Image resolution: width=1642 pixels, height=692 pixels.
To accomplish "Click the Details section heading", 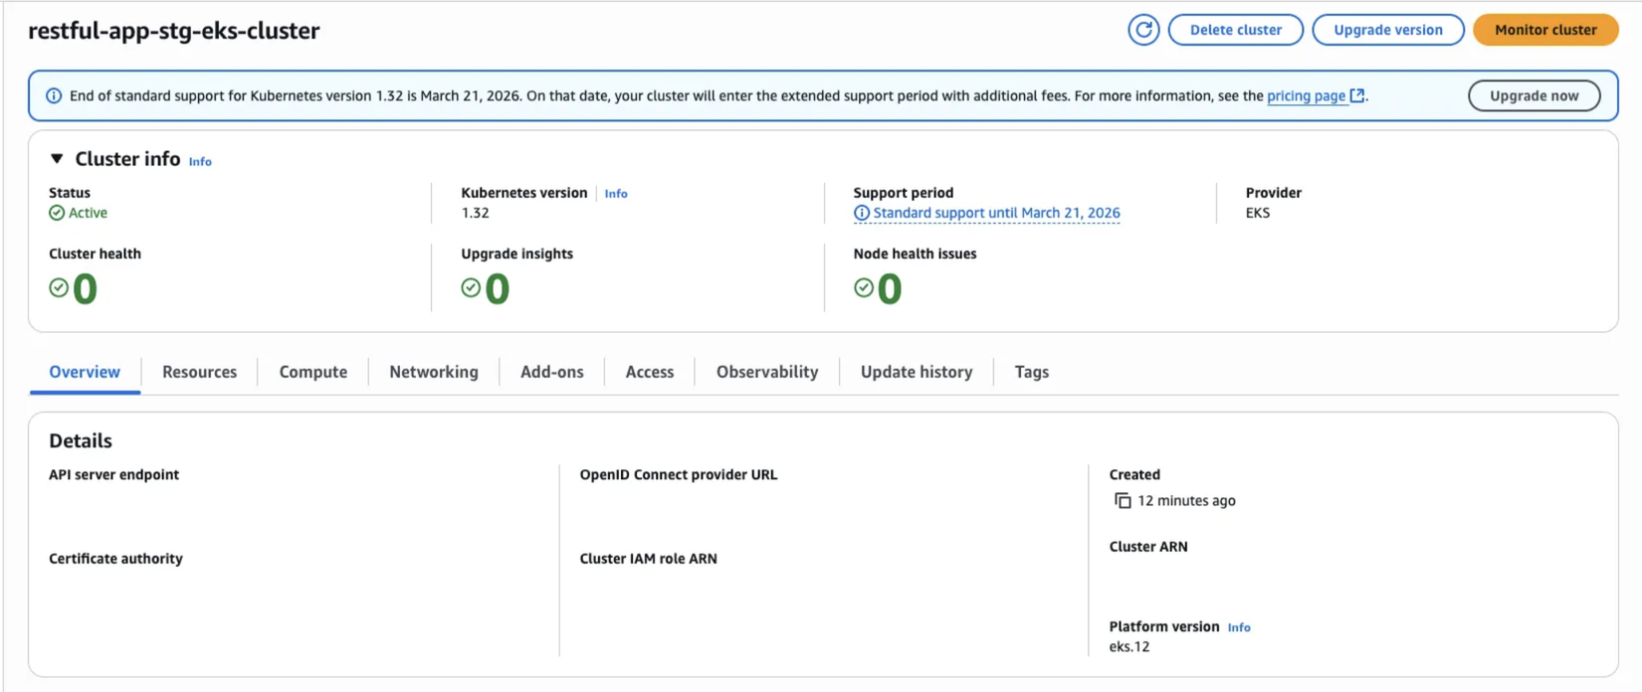I will click(81, 440).
